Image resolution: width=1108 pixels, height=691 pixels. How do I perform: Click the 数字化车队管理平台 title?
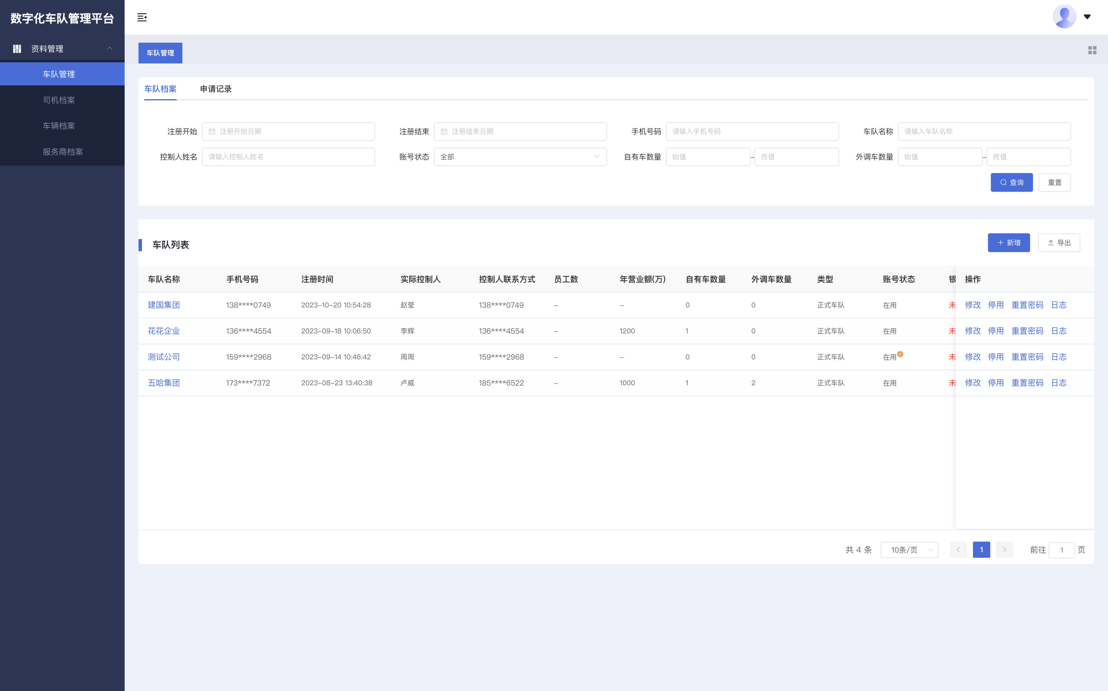click(62, 18)
